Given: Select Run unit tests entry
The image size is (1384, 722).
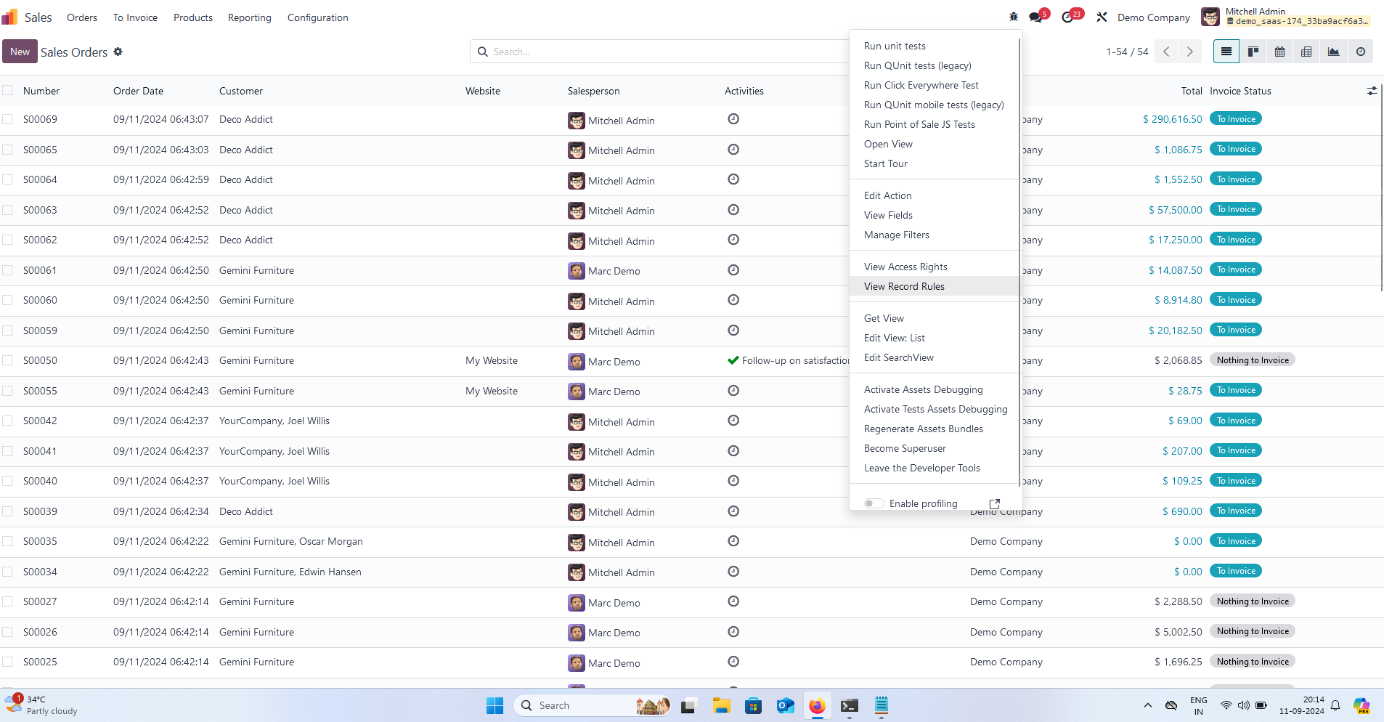Looking at the screenshot, I should tap(935, 46).
